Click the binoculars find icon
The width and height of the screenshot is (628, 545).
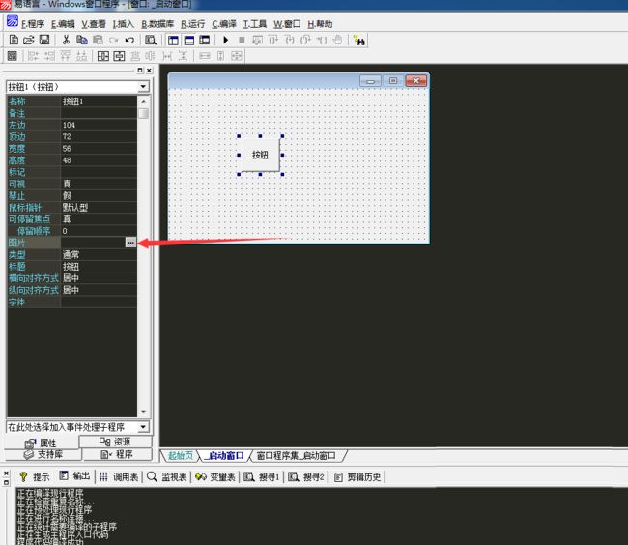(359, 40)
